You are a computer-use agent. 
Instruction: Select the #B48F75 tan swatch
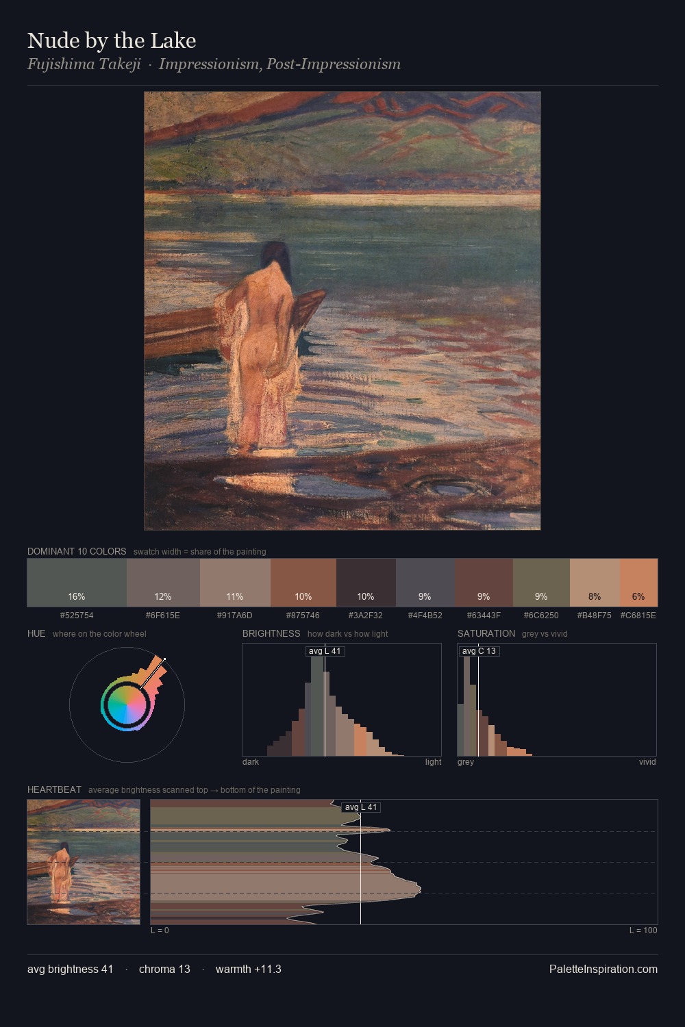click(595, 583)
